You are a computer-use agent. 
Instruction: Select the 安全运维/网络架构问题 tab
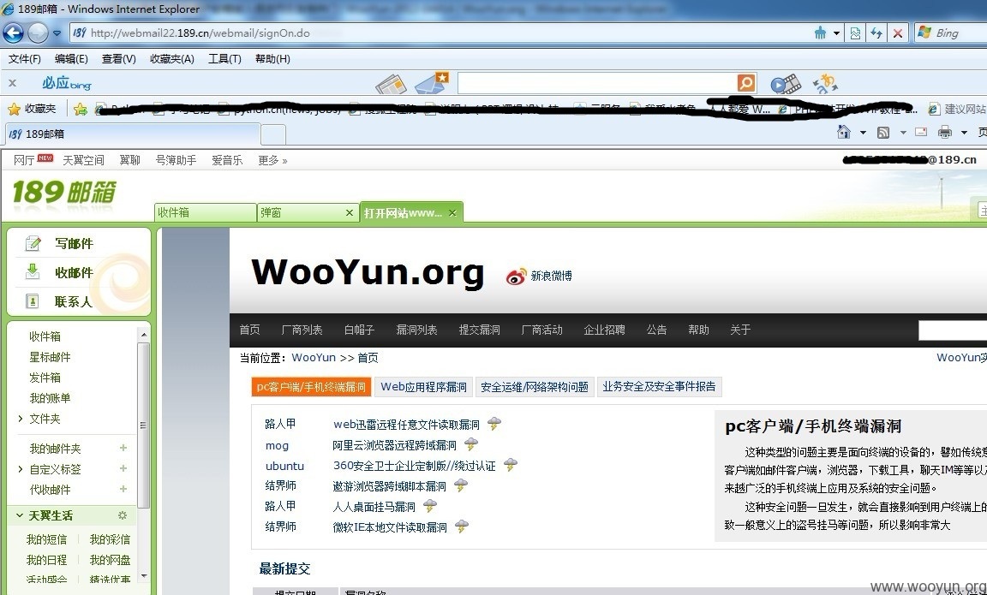pyautogui.click(x=535, y=387)
